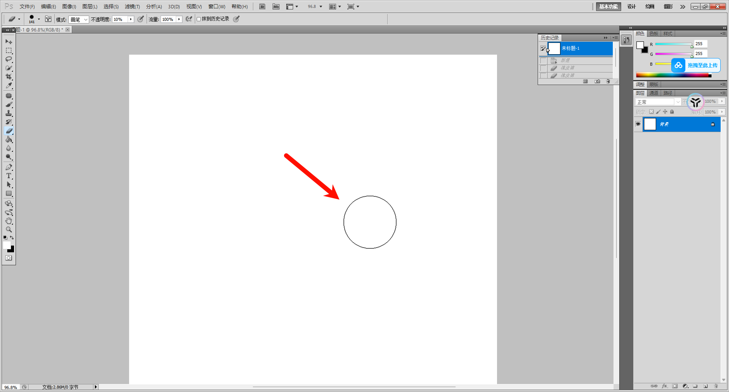Toggle lock transparent pixels in Layers
This screenshot has height=392, width=729.
[652, 112]
